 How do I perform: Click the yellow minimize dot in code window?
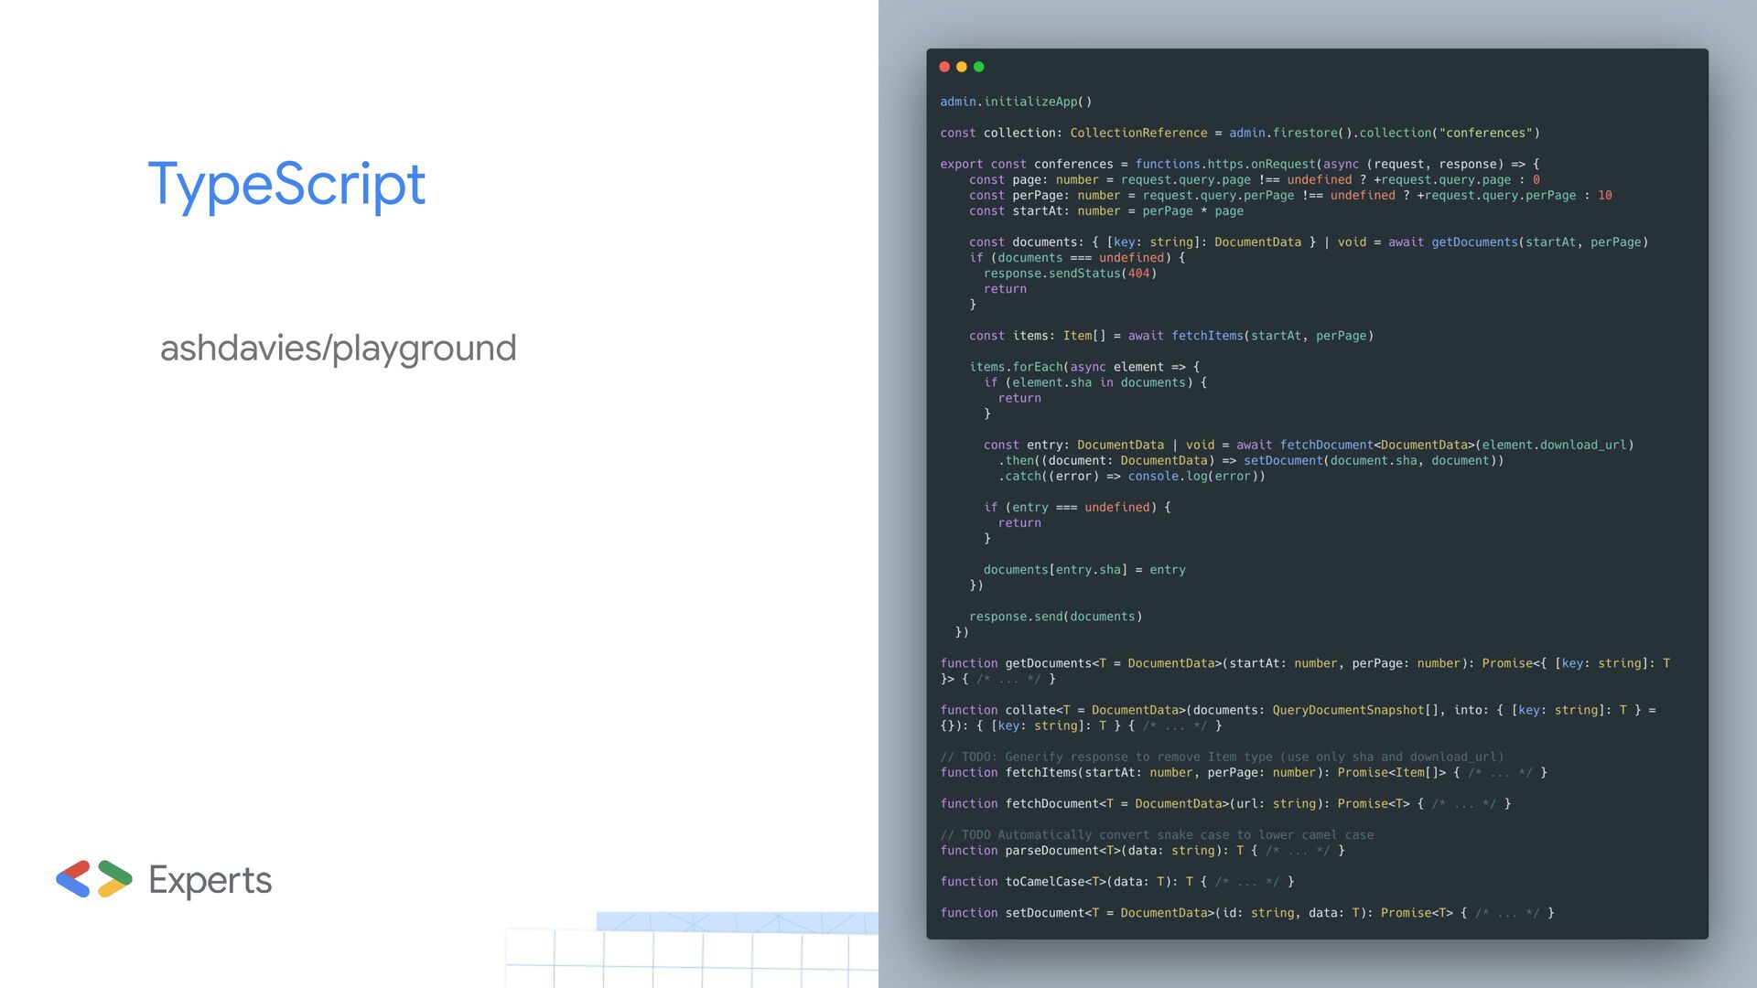pos(962,67)
